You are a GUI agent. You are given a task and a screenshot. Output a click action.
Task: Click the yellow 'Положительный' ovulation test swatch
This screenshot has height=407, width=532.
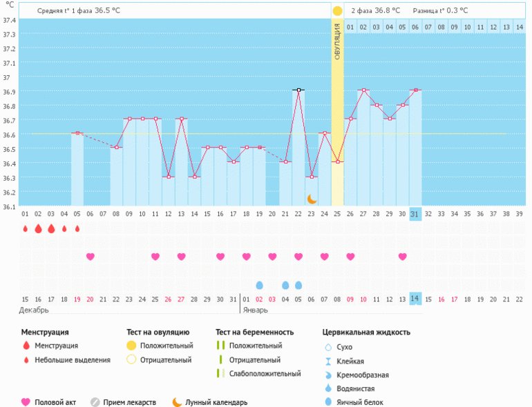point(131,346)
